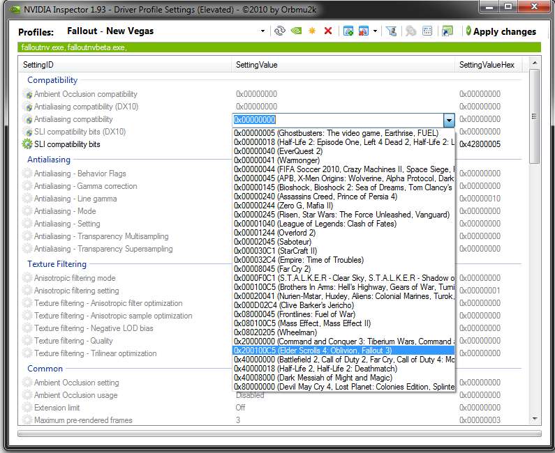Click the highlighted 0x00000000 value edit field
This screenshot has height=453, width=555.
[x=338, y=120]
